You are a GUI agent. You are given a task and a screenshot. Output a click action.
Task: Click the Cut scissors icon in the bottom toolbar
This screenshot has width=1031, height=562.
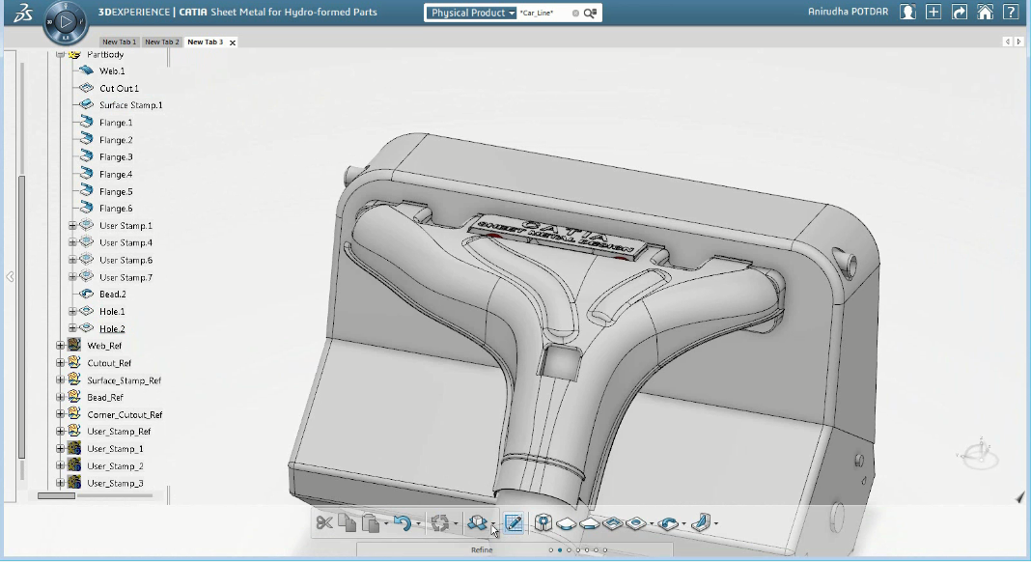click(x=324, y=523)
